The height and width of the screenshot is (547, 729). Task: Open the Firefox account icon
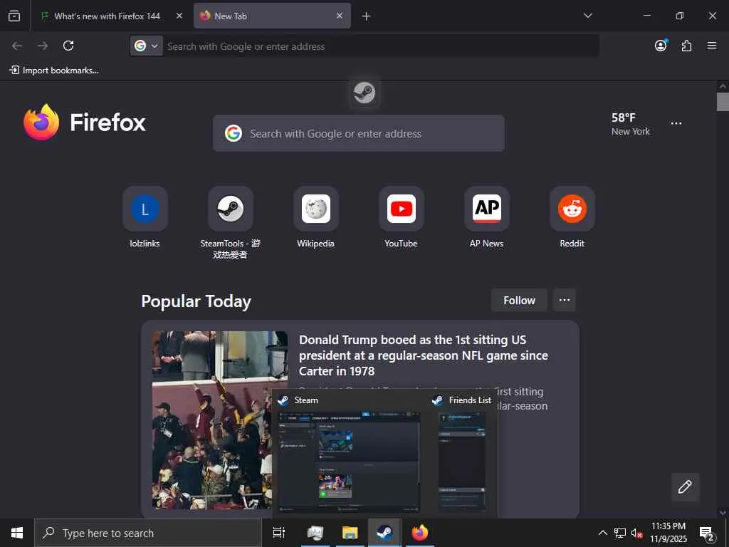click(661, 46)
